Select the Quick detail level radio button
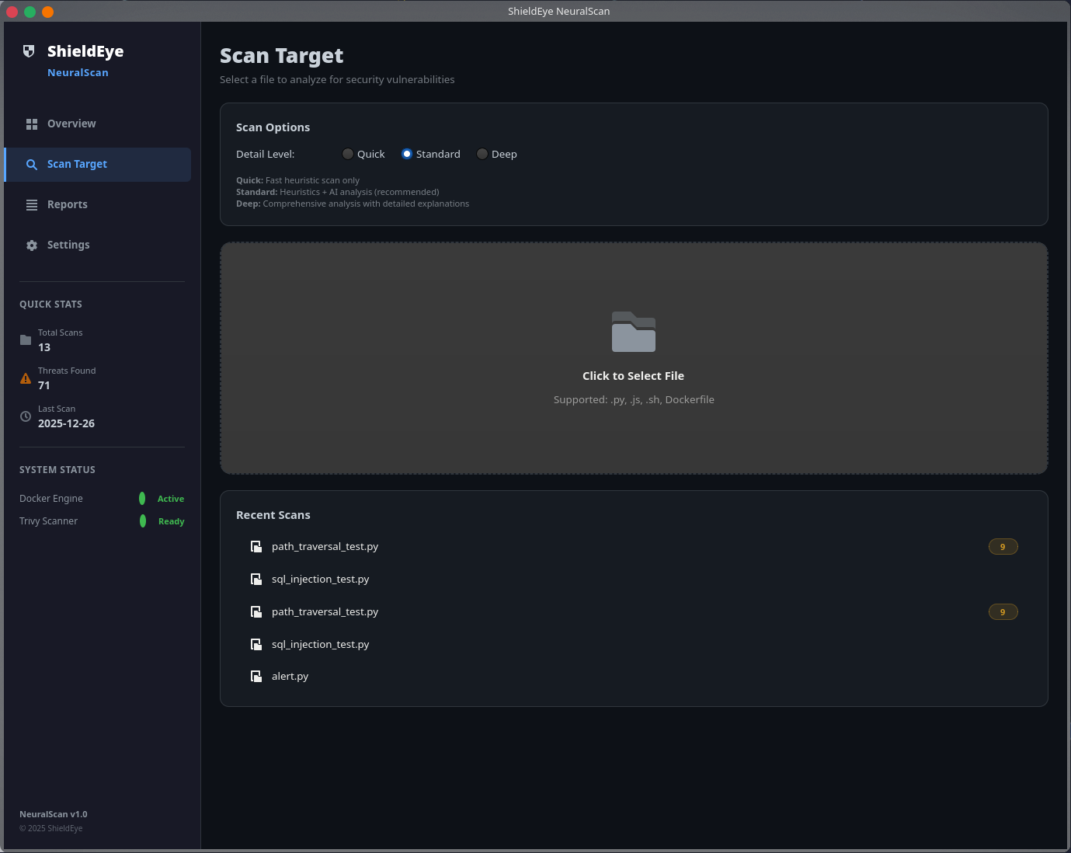The height and width of the screenshot is (853, 1071). click(x=348, y=154)
